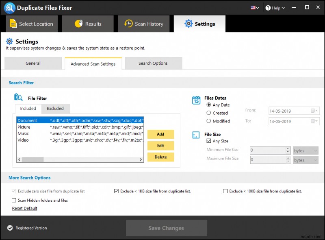The width and height of the screenshot is (325, 240).
Task: Click the Registered Version checkmark icon
Action: coord(10,228)
